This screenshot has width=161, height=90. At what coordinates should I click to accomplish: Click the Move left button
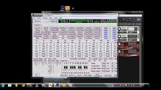point(64,75)
